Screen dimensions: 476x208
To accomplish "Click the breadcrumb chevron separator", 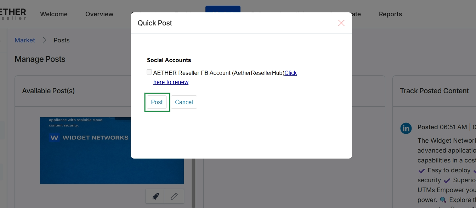I will [x=44, y=40].
